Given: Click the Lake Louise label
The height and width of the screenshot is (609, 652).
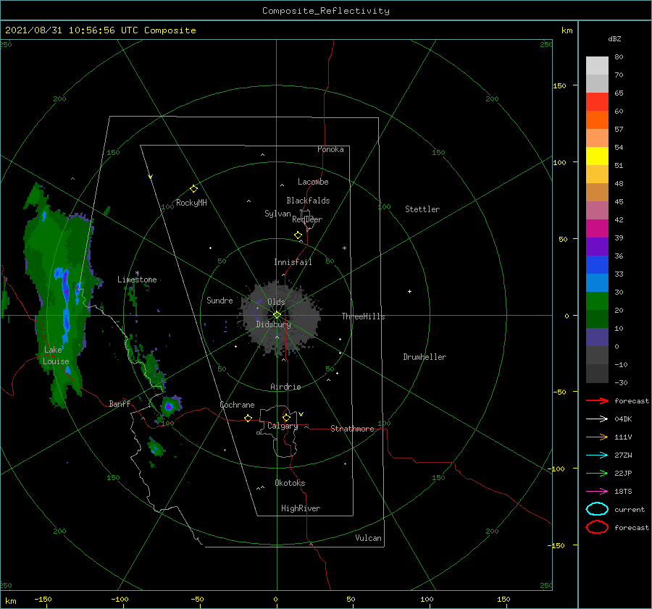Looking at the screenshot, I should 56,356.
